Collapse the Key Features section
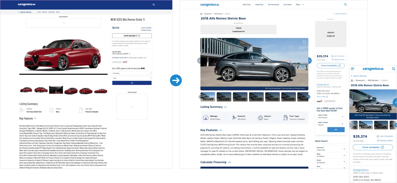Screen dimensions: 397x183 tap(220, 130)
